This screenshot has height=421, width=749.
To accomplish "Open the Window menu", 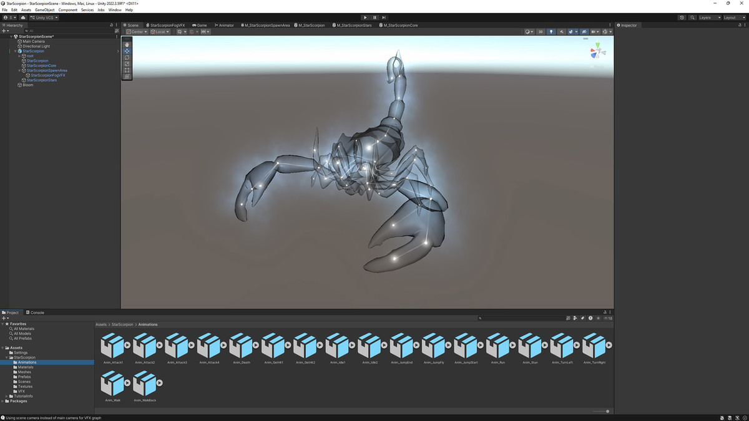I will click(x=115, y=10).
